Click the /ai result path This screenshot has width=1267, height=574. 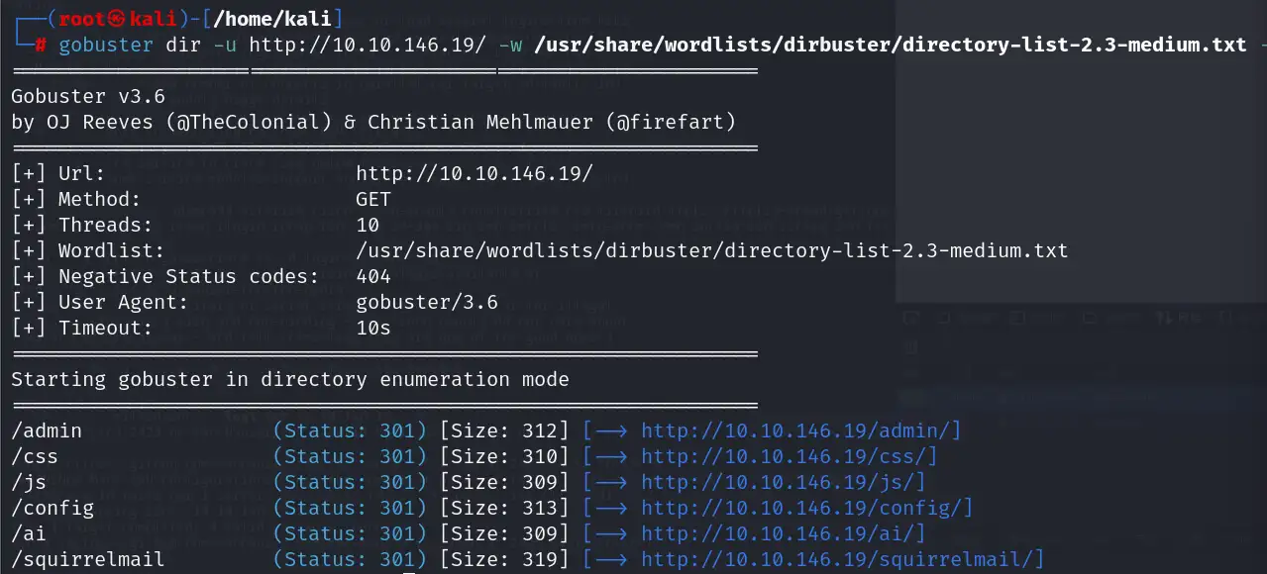(x=29, y=533)
